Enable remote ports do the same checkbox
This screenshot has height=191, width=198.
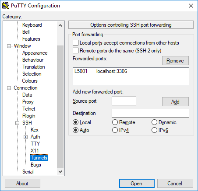(x=75, y=51)
